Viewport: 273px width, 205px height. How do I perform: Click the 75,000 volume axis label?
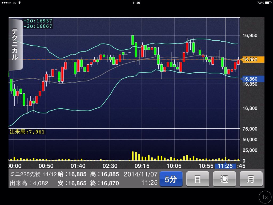[x=250, y=129]
